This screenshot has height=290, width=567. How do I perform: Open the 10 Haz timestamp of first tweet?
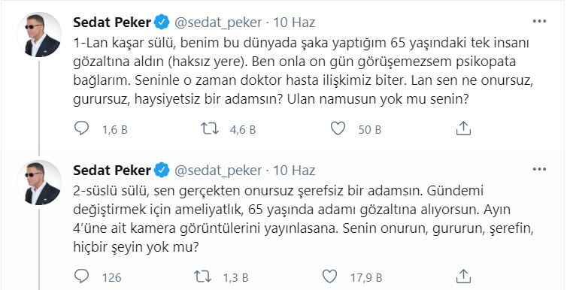(x=294, y=23)
